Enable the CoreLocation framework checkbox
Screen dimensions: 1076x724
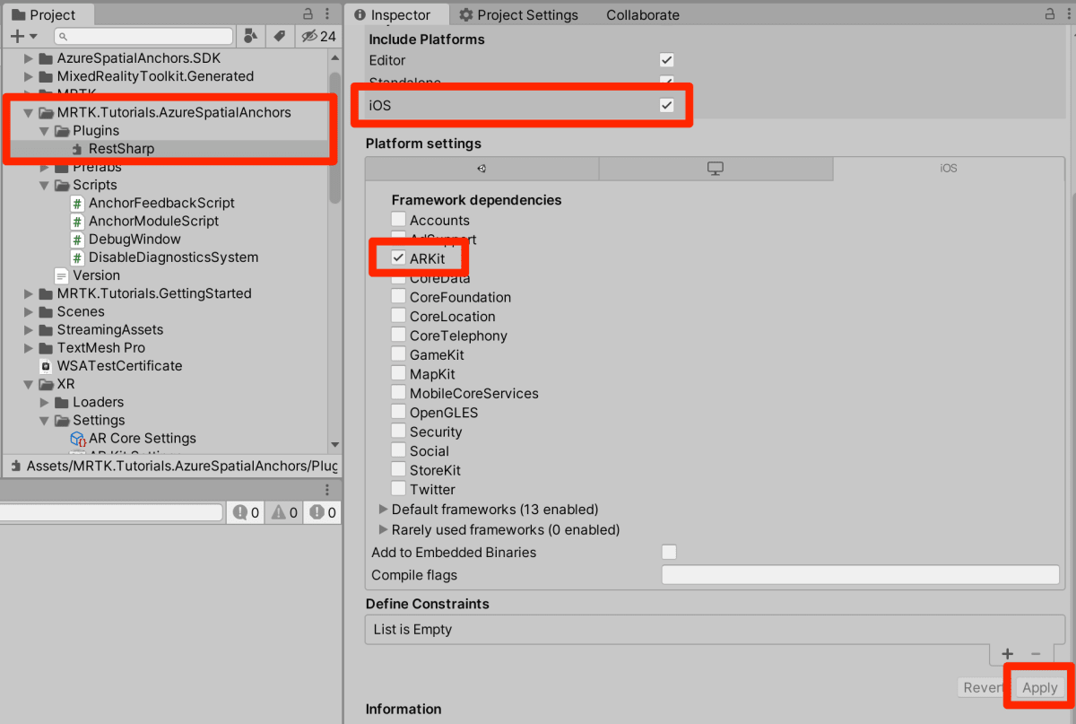coord(398,316)
